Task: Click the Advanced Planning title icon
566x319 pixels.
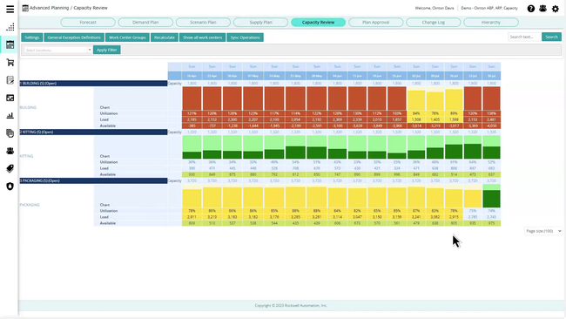Action: click(x=25, y=8)
